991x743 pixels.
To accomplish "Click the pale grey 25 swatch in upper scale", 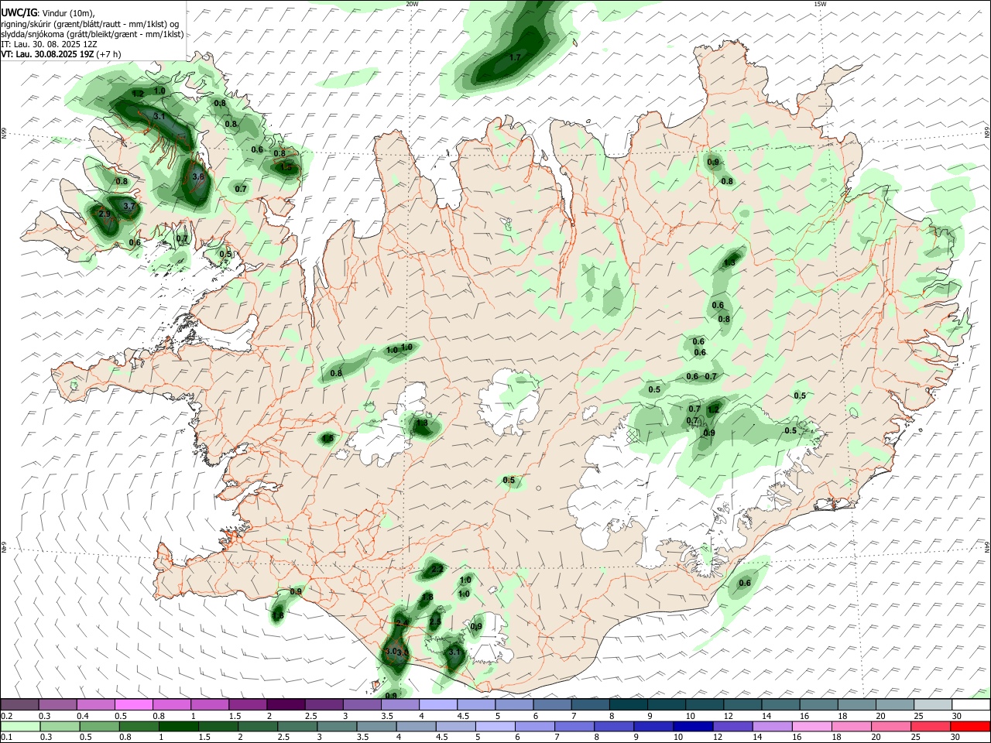I will (934, 704).
